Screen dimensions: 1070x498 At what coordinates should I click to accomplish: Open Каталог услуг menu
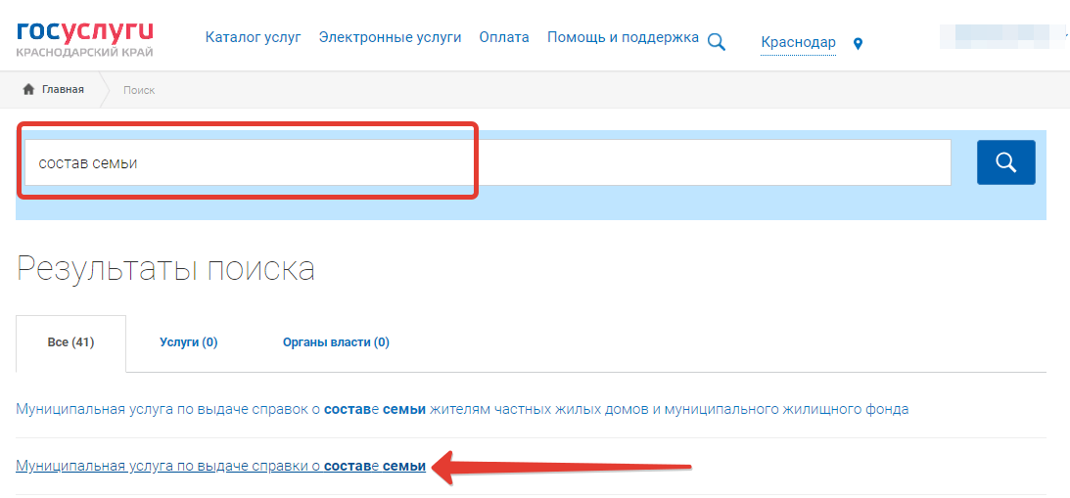pos(254,37)
